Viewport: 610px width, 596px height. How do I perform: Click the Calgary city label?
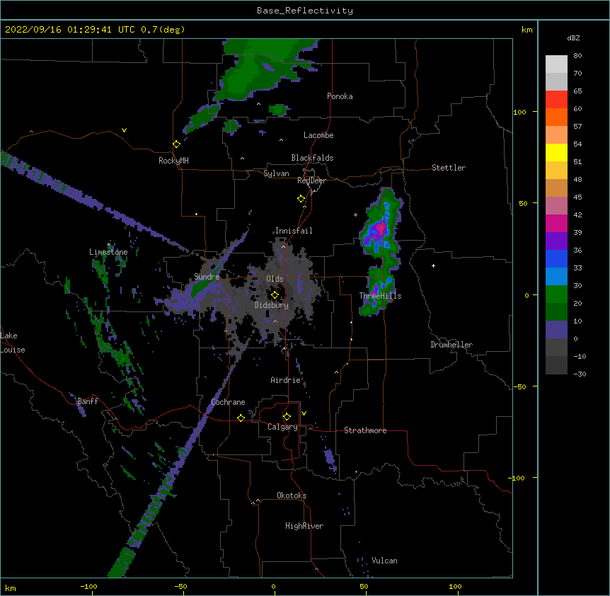pos(282,427)
